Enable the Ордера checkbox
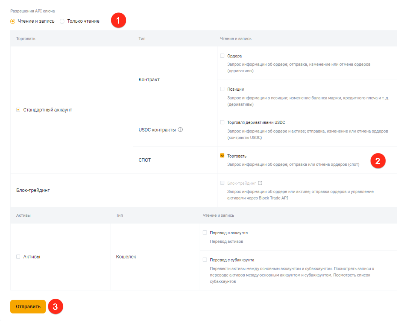The width and height of the screenshot is (407, 321). [222, 56]
